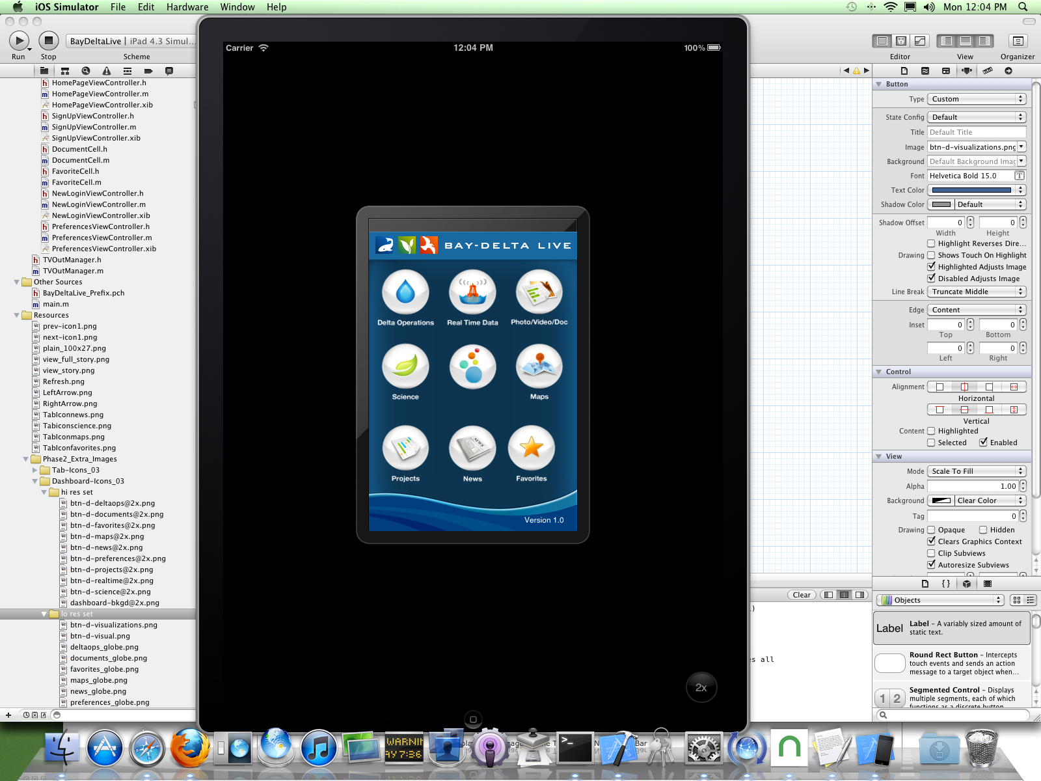Uncheck Highlighted Adjusts Image
This screenshot has height=781, width=1041.
pos(931,267)
